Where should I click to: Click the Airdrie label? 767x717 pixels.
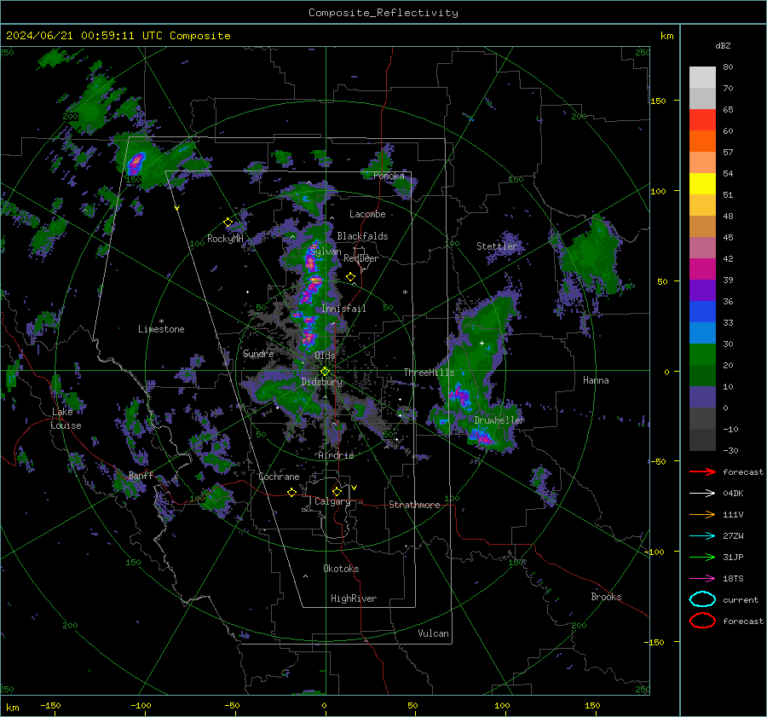click(336, 455)
